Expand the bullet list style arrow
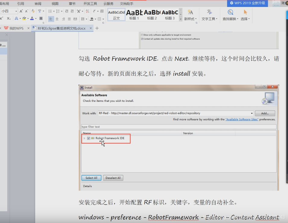Screen dimensions: 288x223 click(54, 11)
